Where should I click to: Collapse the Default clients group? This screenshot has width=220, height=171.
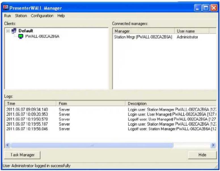8,31
